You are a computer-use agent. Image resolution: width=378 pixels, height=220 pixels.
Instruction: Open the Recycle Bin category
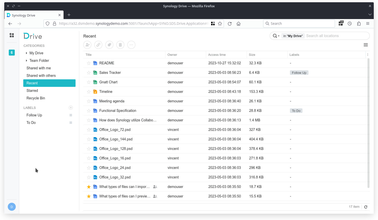click(x=49, y=98)
